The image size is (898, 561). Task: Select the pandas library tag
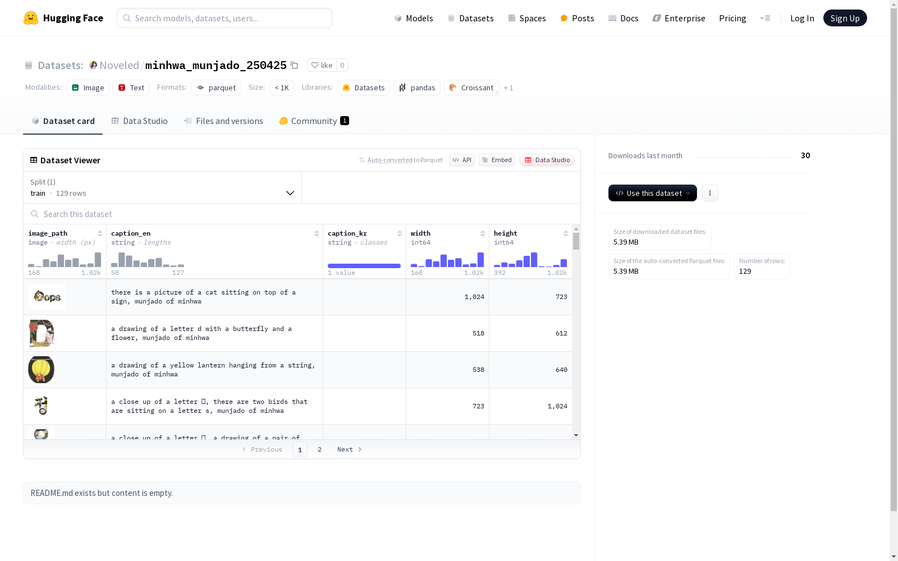[417, 88]
